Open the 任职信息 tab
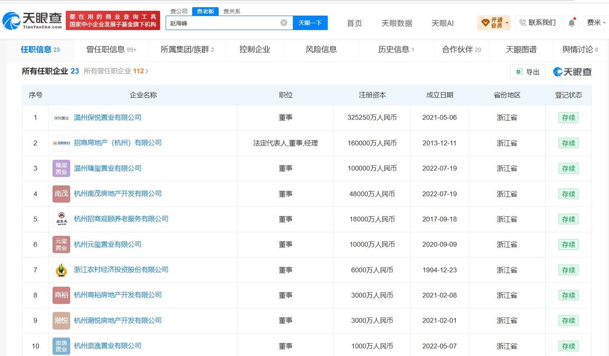Screen dimensions: 609x356 click(40, 49)
